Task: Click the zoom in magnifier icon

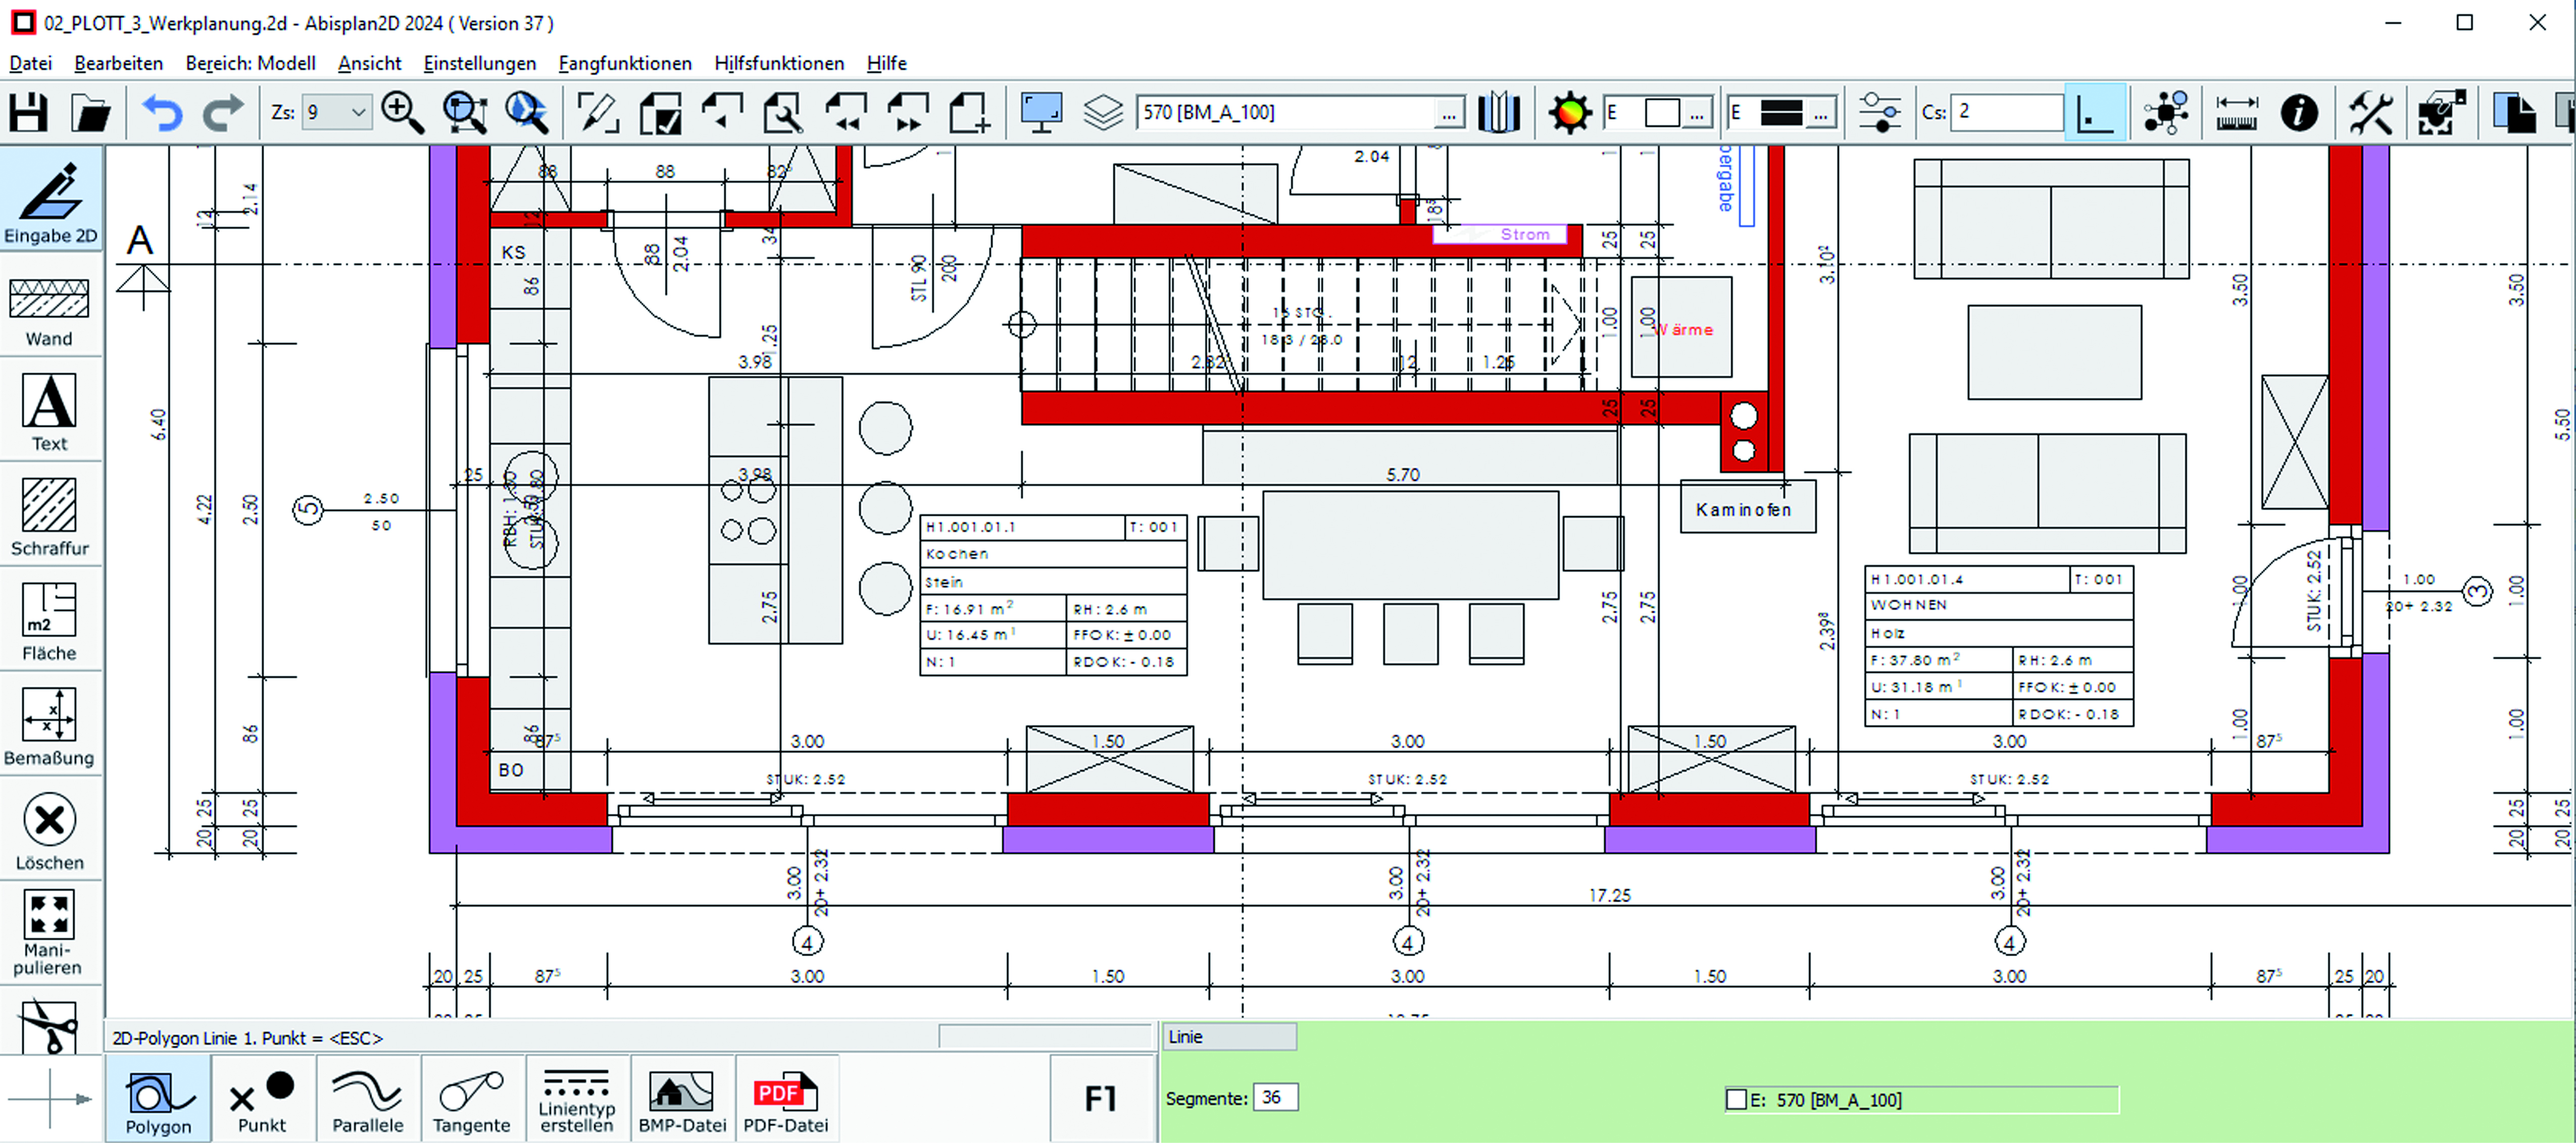Action: (x=402, y=112)
